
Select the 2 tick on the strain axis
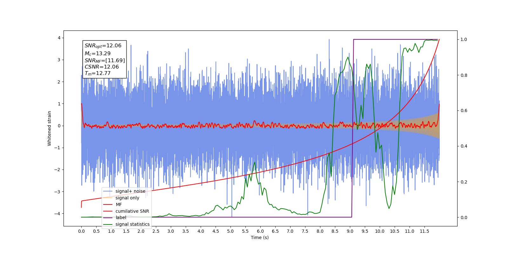59,82
